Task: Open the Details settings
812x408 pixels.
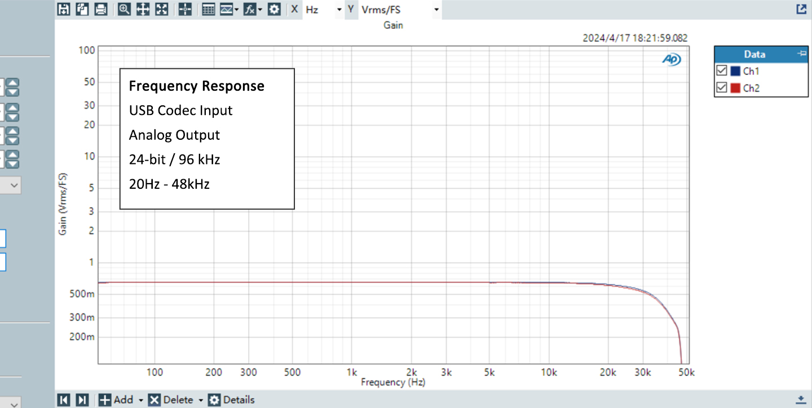Action: [x=232, y=400]
